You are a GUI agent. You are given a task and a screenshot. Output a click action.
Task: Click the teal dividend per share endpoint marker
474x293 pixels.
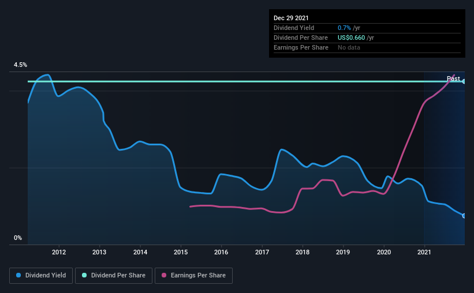pos(464,81)
